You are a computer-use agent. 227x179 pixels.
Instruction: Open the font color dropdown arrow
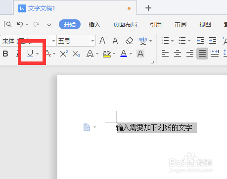click(131, 54)
